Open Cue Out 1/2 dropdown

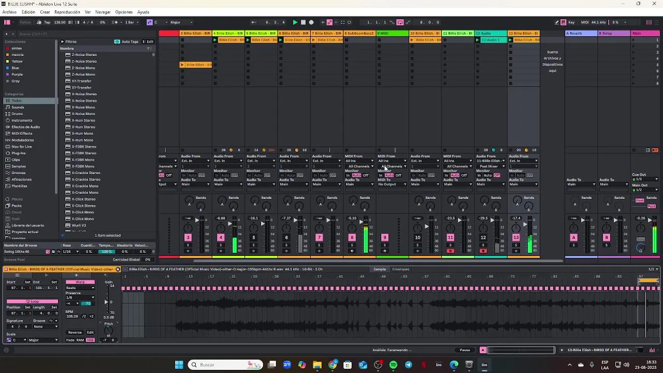645,179
